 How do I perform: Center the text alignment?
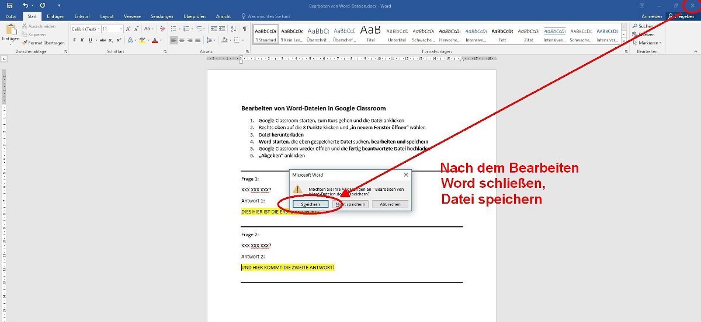coord(182,40)
